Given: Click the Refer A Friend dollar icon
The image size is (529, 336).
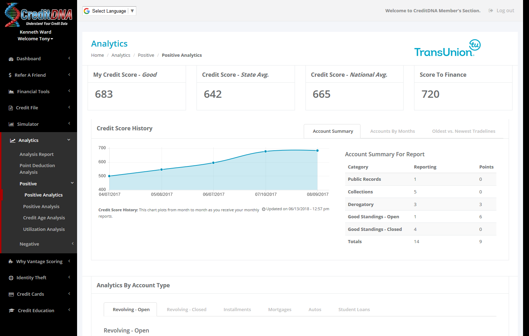Looking at the screenshot, I should pyautogui.click(x=10, y=75).
